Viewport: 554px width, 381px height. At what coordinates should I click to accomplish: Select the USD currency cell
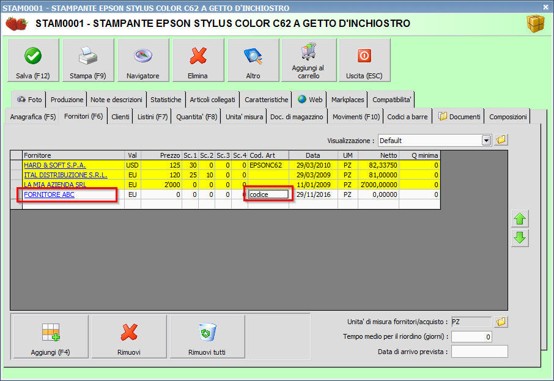(x=133, y=165)
